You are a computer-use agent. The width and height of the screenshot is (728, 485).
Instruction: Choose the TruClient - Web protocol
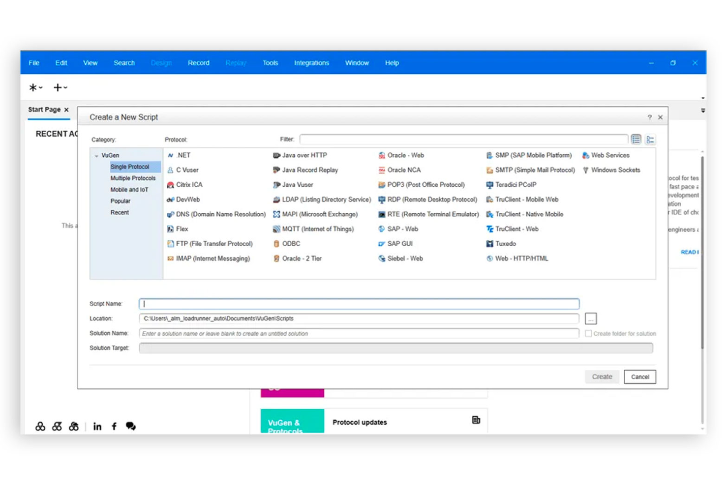point(516,228)
